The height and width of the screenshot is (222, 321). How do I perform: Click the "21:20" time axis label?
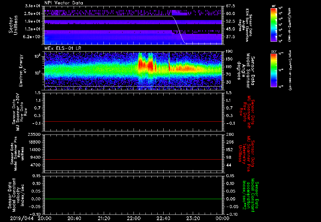click(104, 219)
